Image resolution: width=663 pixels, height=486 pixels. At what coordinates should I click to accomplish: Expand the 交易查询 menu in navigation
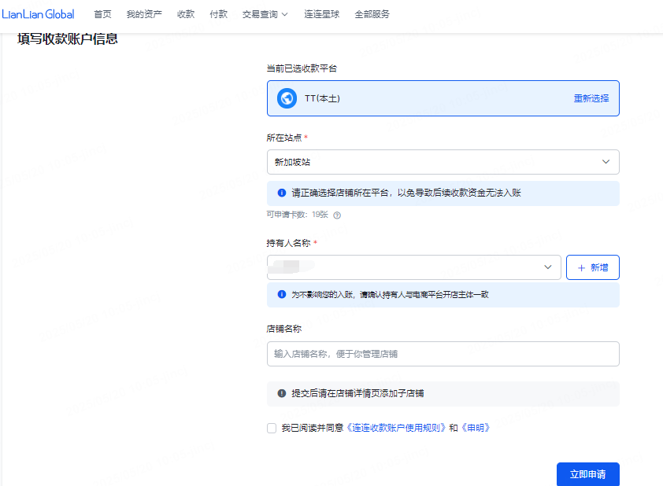pos(265,14)
